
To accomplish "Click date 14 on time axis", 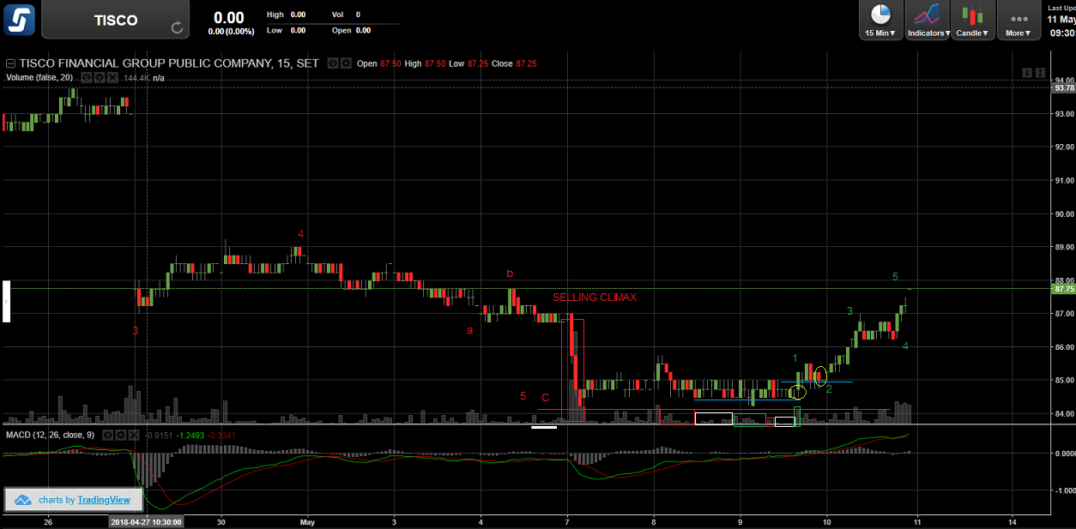I will click(x=1013, y=521).
